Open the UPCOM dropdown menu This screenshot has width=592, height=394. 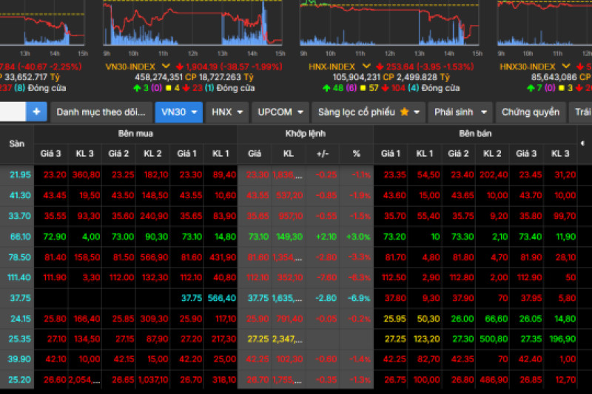tap(280, 112)
